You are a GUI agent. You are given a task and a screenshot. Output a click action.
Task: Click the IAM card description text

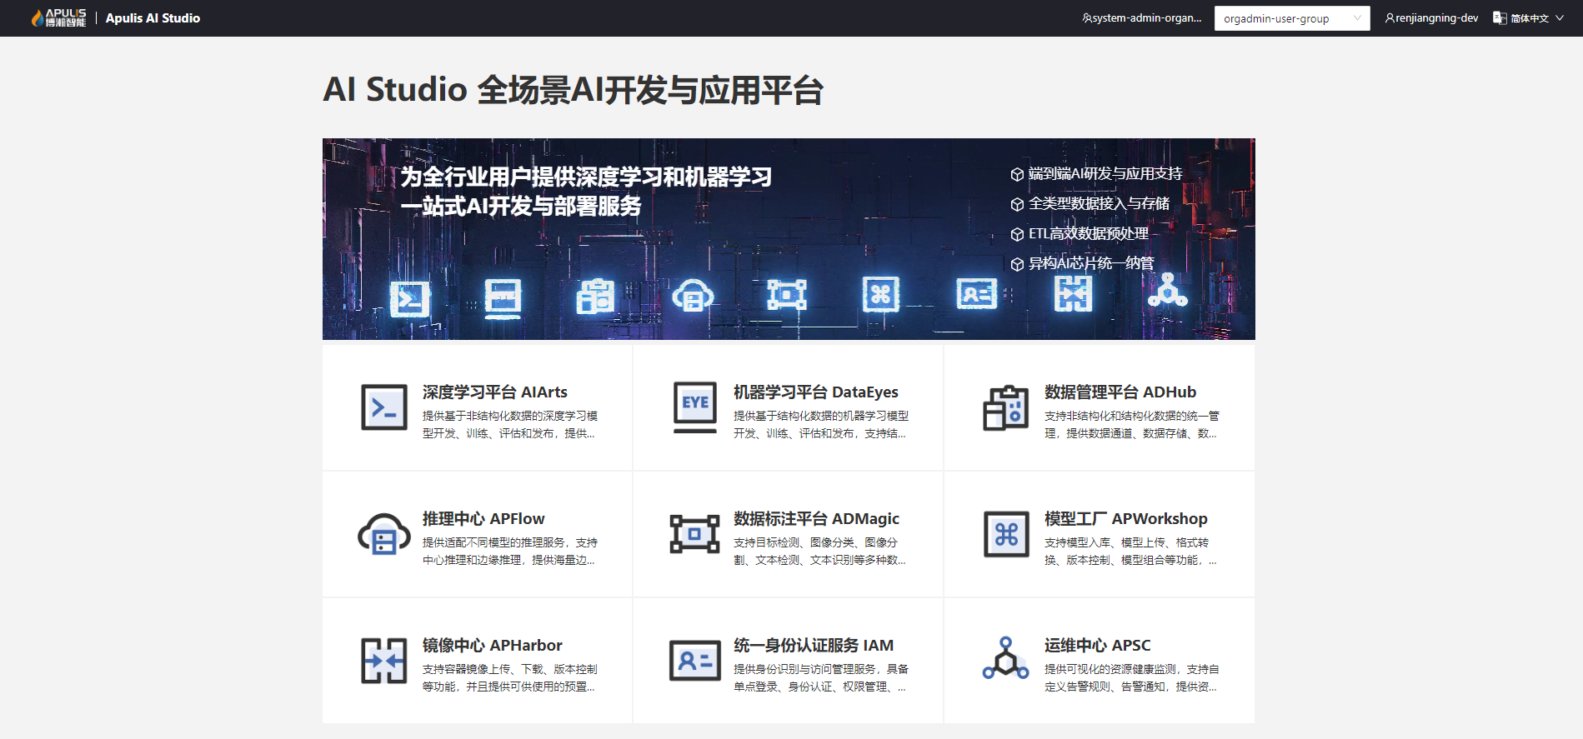(x=820, y=677)
